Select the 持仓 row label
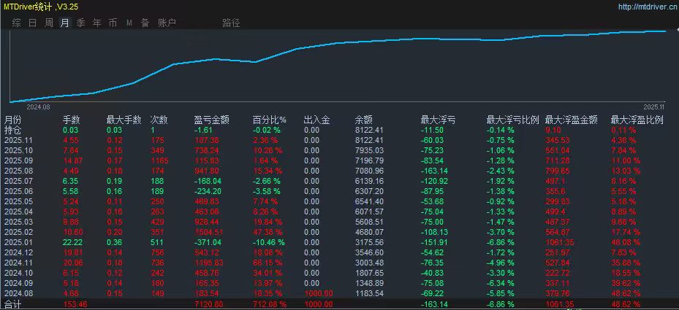This screenshot has width=679, height=310. [12, 130]
